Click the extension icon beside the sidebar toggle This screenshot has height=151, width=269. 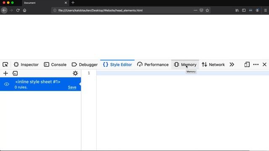pos(251,10)
